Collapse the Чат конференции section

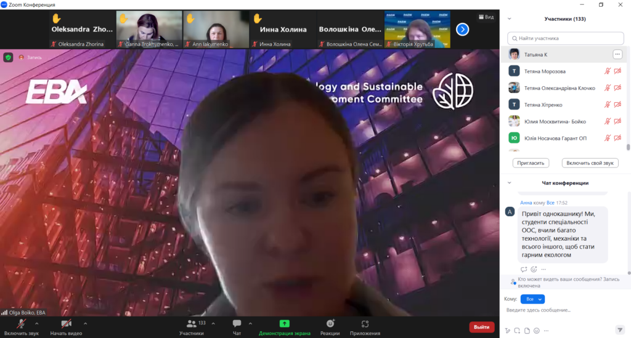510,183
